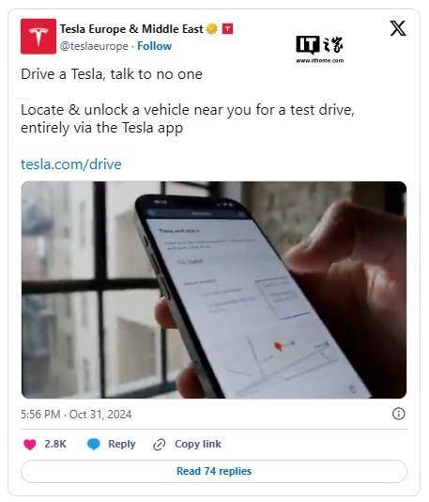Open the Tesla profile avatar
Image resolution: width=429 pixels, height=502 pixels.
(x=38, y=36)
